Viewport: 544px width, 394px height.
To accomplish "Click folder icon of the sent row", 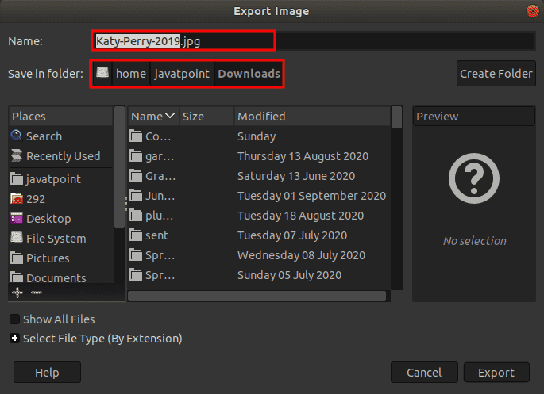I will pyautogui.click(x=136, y=235).
